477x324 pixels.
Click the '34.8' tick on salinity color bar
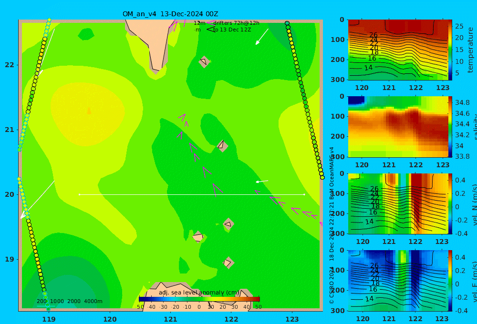(462, 102)
